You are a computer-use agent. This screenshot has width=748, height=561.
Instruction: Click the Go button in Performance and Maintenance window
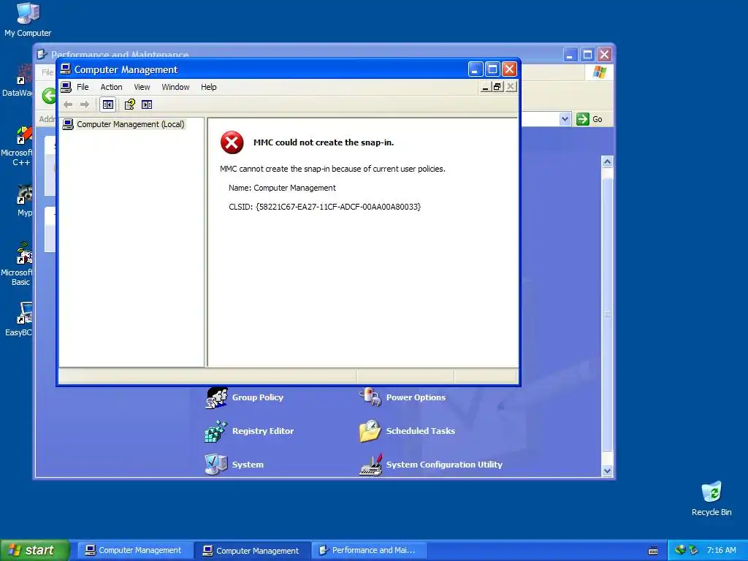coord(589,119)
